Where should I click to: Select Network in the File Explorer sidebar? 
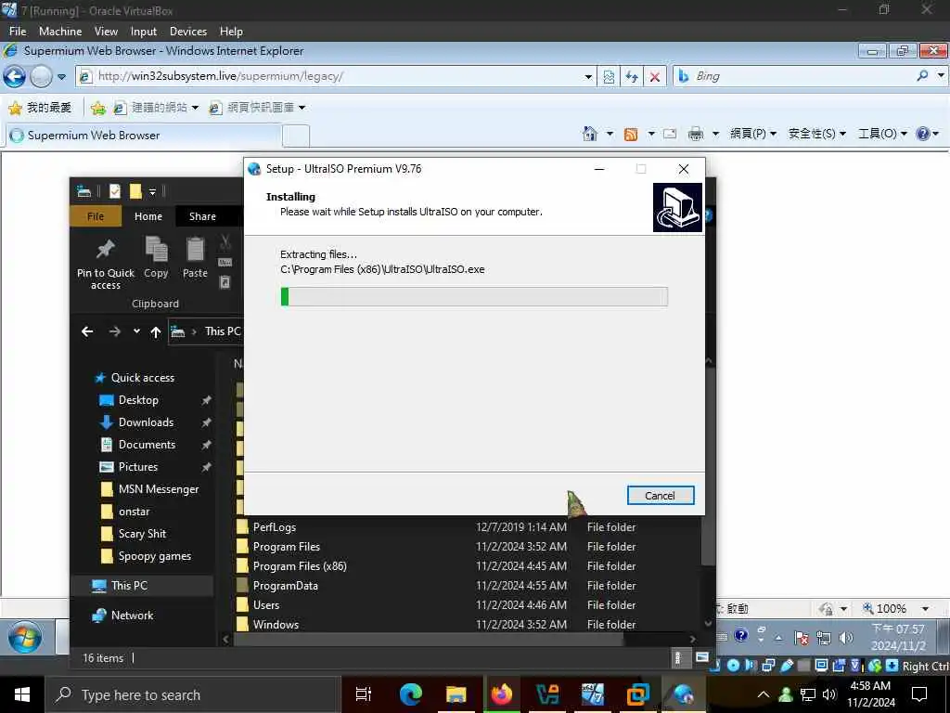[132, 616]
